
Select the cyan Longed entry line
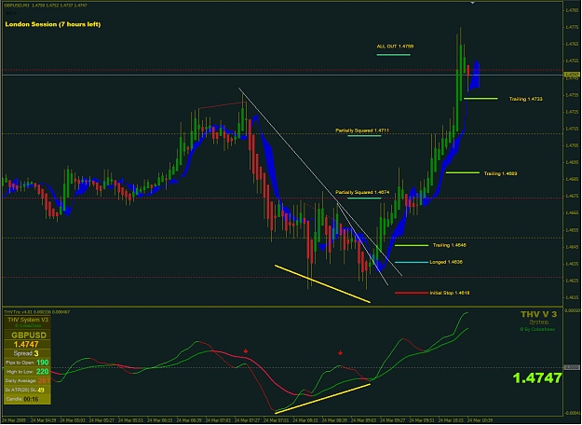pos(412,262)
